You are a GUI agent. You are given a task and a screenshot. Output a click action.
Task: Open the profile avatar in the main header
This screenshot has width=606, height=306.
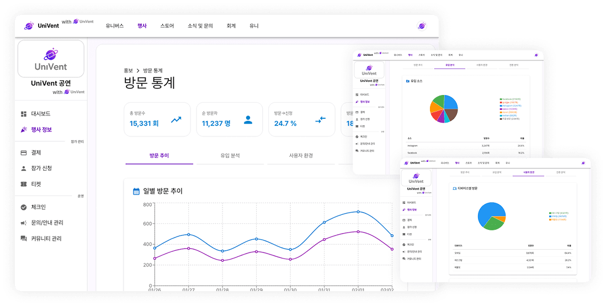click(422, 26)
